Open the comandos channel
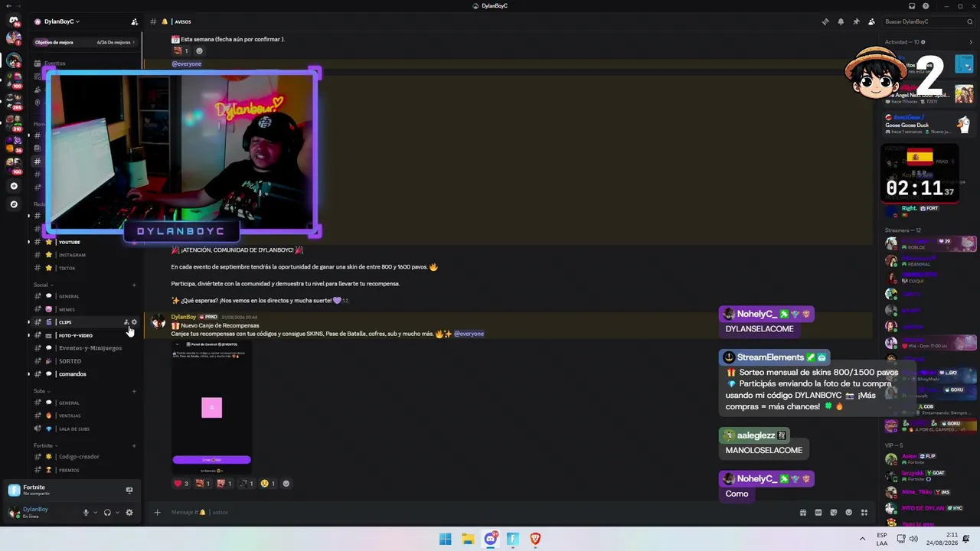Image resolution: width=980 pixels, height=551 pixels. pos(84,374)
